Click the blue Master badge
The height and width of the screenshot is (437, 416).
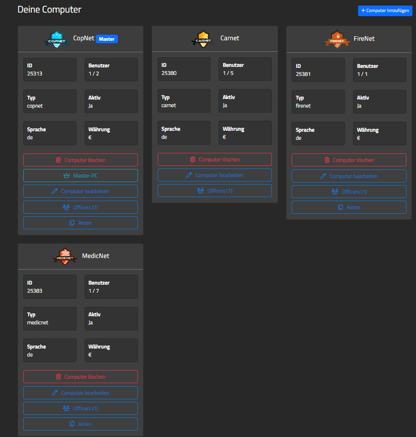[107, 39]
